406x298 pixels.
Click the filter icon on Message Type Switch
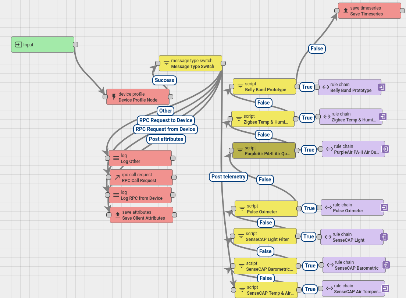pyautogui.click(x=167, y=63)
